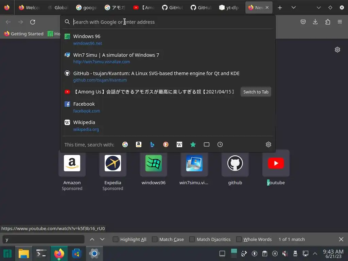Select the Win7 Simu suggestion
The image size is (348, 261).
pyautogui.click(x=168, y=58)
